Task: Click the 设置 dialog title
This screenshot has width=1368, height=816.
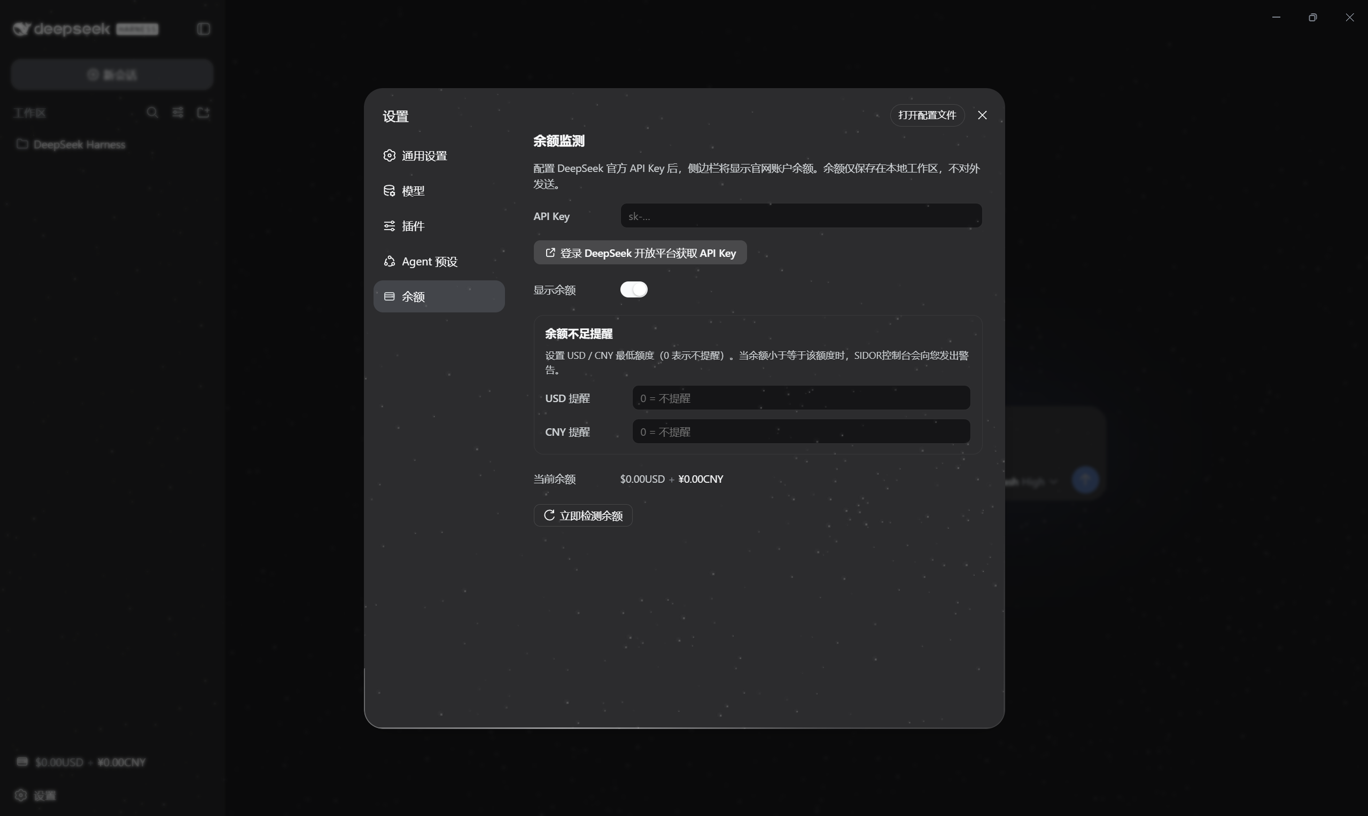Action: (395, 116)
